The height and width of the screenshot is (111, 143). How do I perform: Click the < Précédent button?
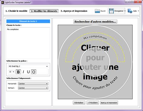[93, 103]
